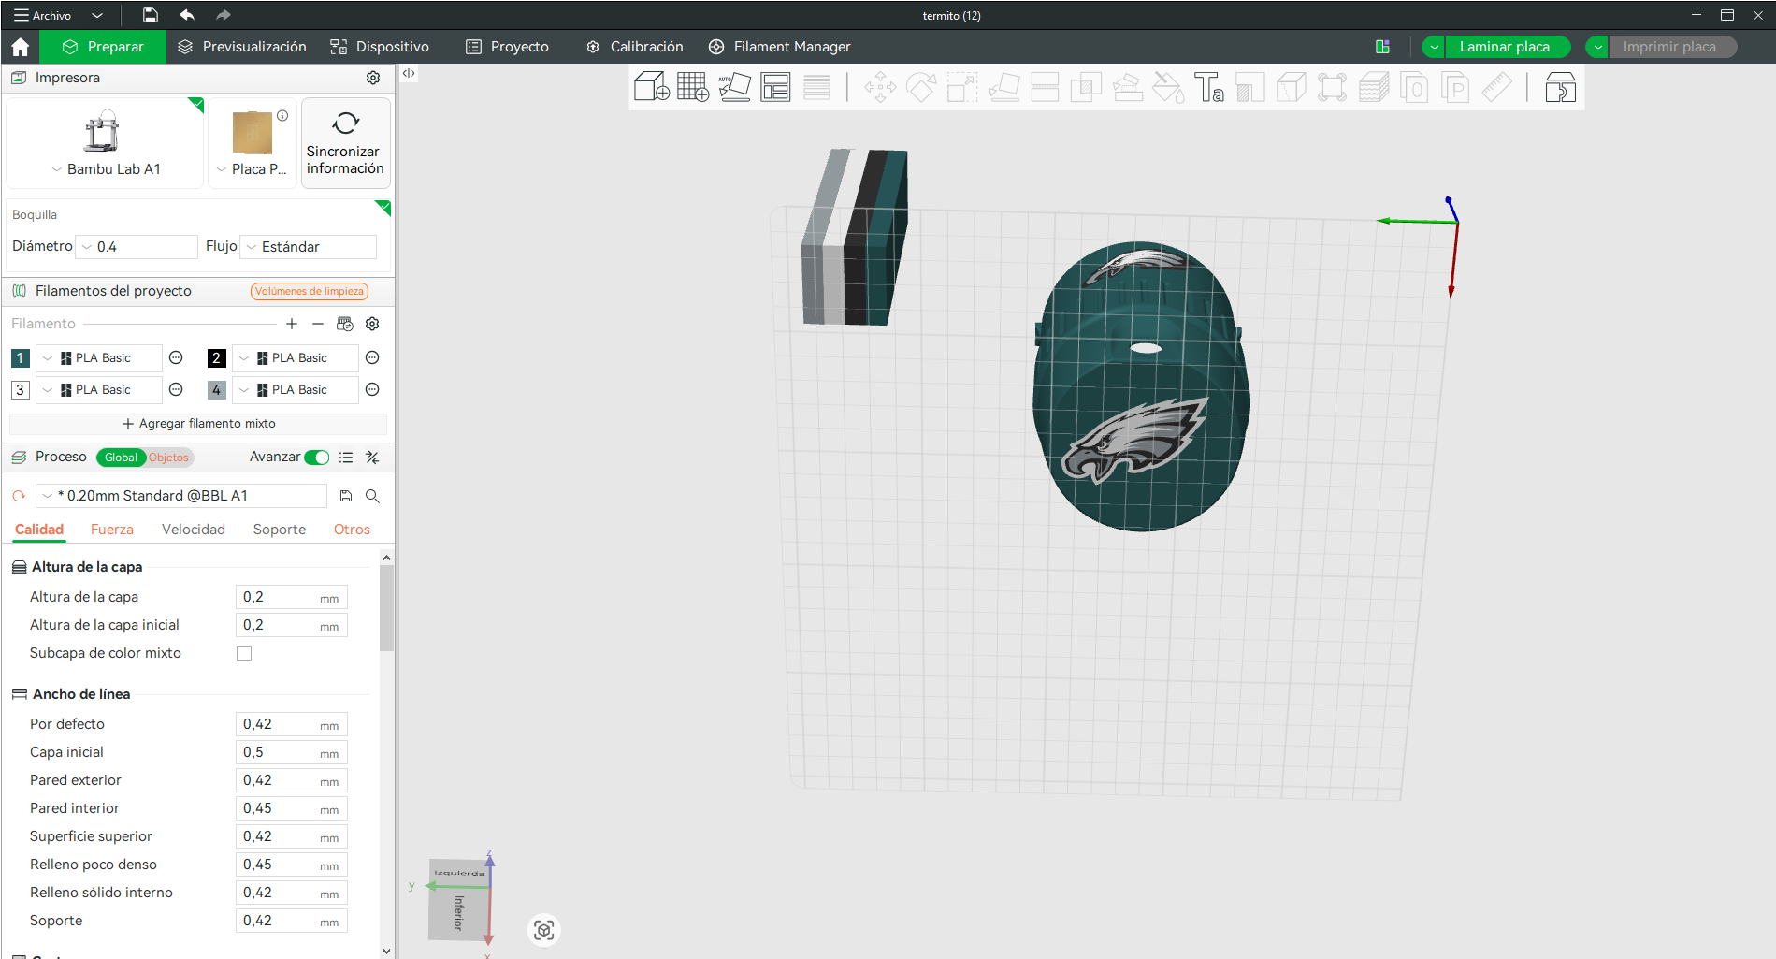Click the Volúmenes de limpieza button
This screenshot has width=1776, height=959.
click(310, 292)
